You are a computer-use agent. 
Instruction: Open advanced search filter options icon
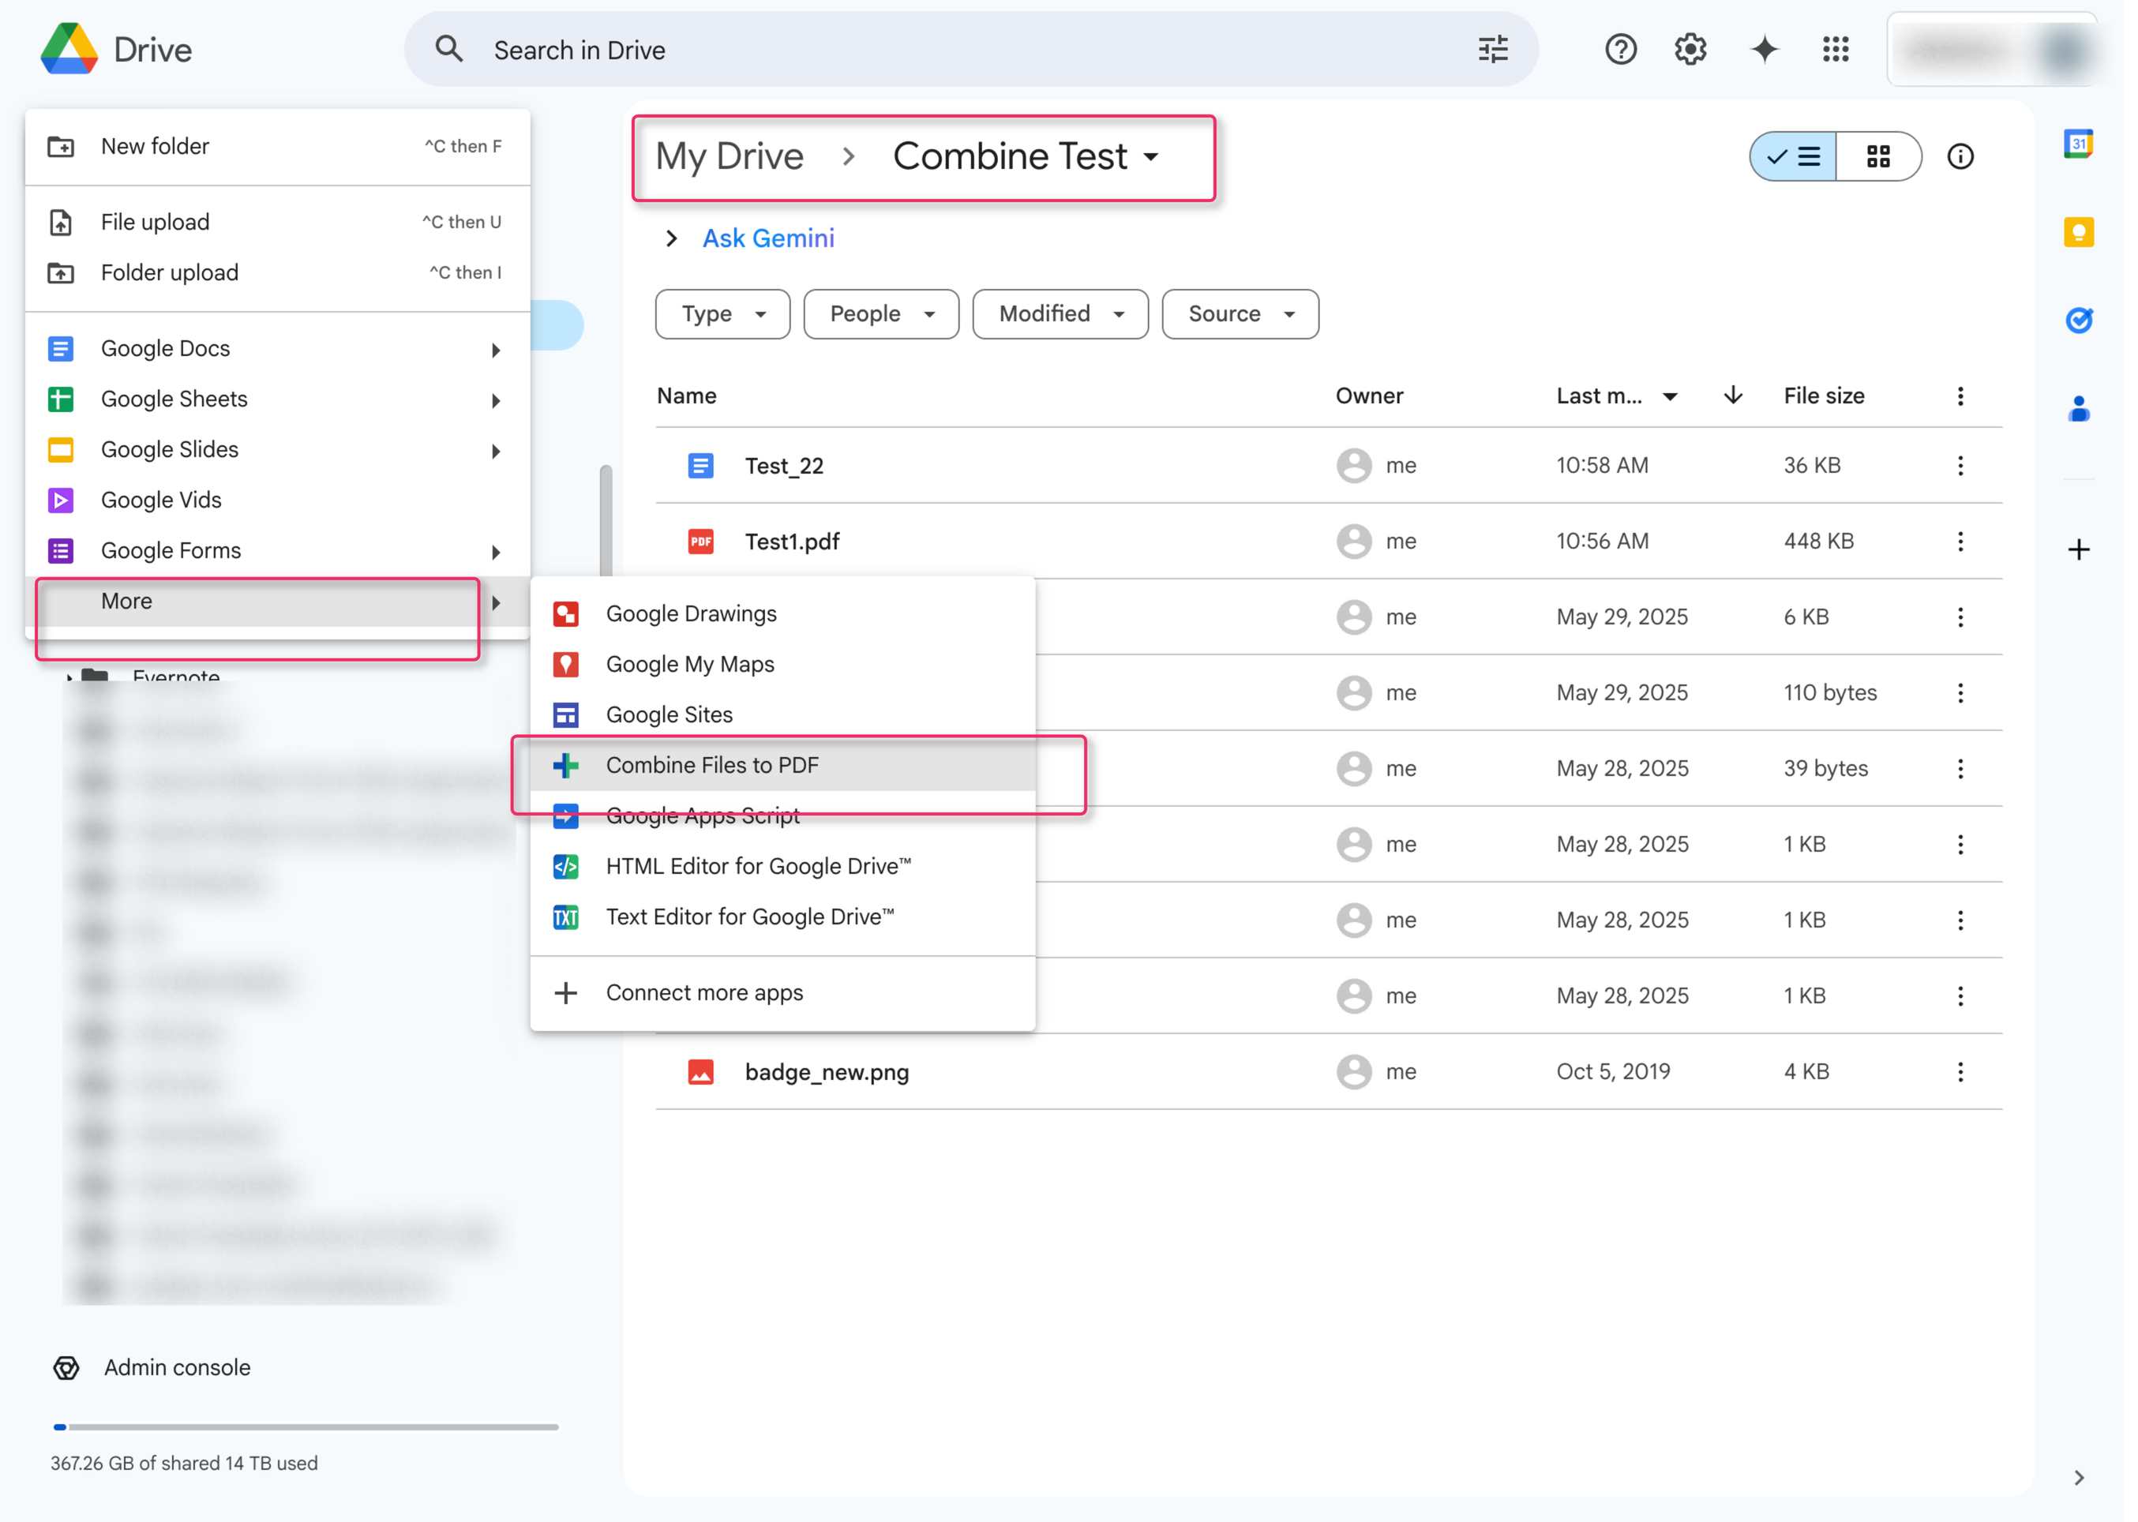[1492, 50]
